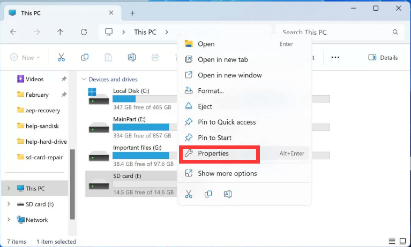The width and height of the screenshot is (411, 247).
Task: Click the Copy icon in the context menu
Action: 208,194
